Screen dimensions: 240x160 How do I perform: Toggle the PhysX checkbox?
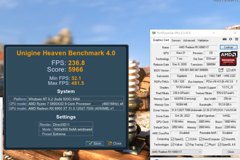tap(206, 144)
